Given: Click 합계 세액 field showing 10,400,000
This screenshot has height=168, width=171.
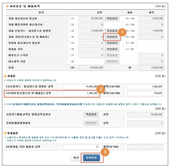Looking at the screenshot, I should (151, 68).
